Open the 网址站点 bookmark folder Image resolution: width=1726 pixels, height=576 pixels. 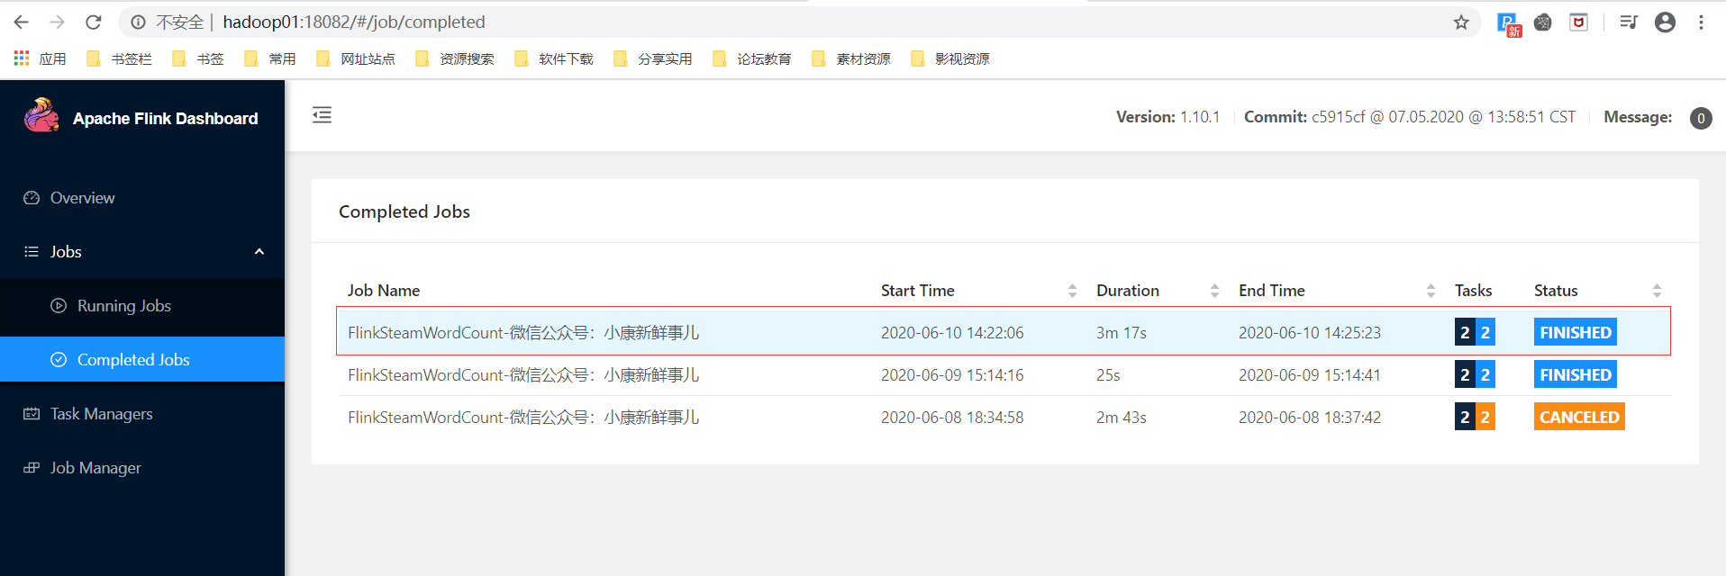355,58
